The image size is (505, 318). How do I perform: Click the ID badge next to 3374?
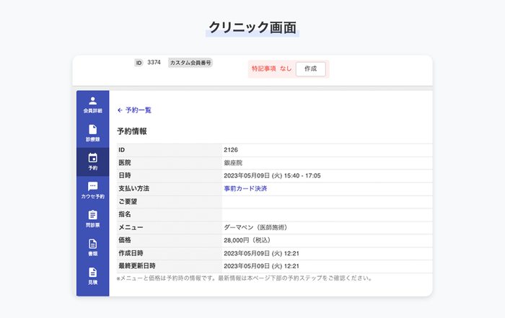click(x=139, y=63)
